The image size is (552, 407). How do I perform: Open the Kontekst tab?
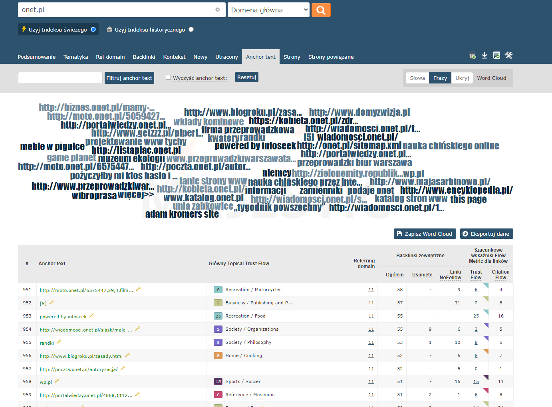[174, 57]
